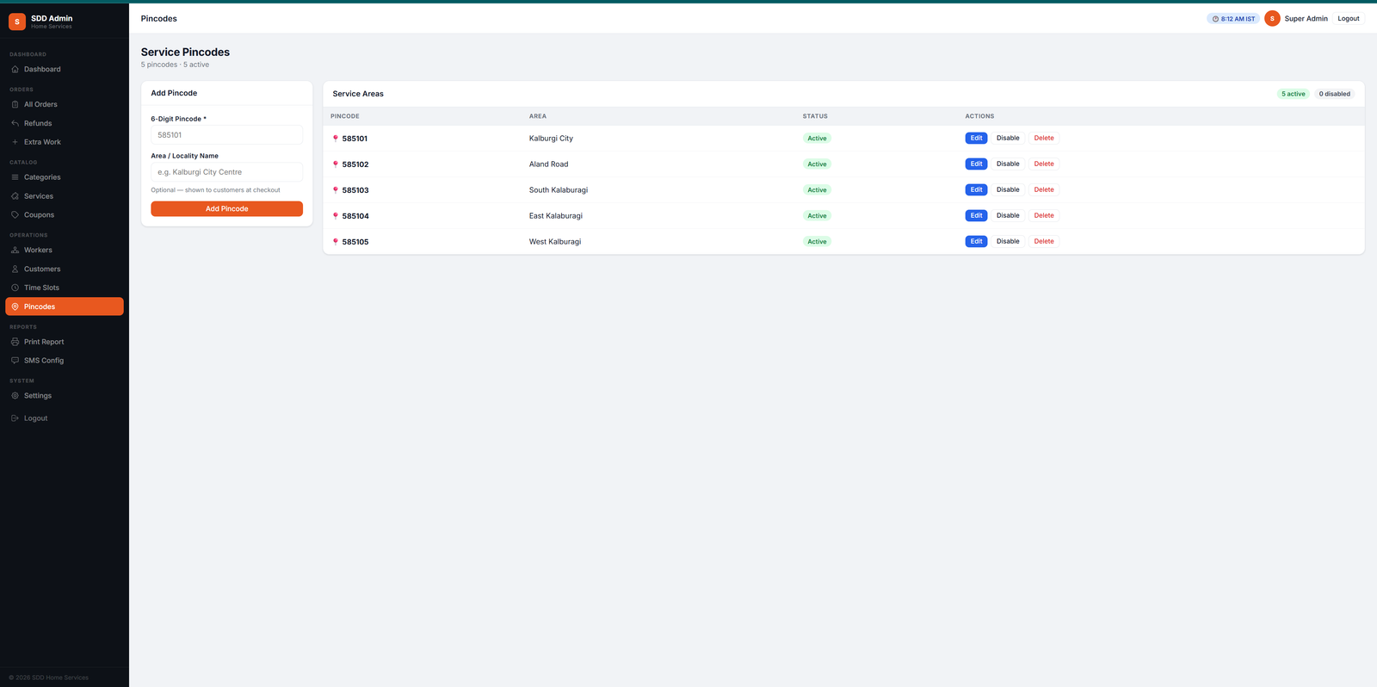Edit the Aland Road row
This screenshot has width=1377, height=687.
tap(976, 164)
